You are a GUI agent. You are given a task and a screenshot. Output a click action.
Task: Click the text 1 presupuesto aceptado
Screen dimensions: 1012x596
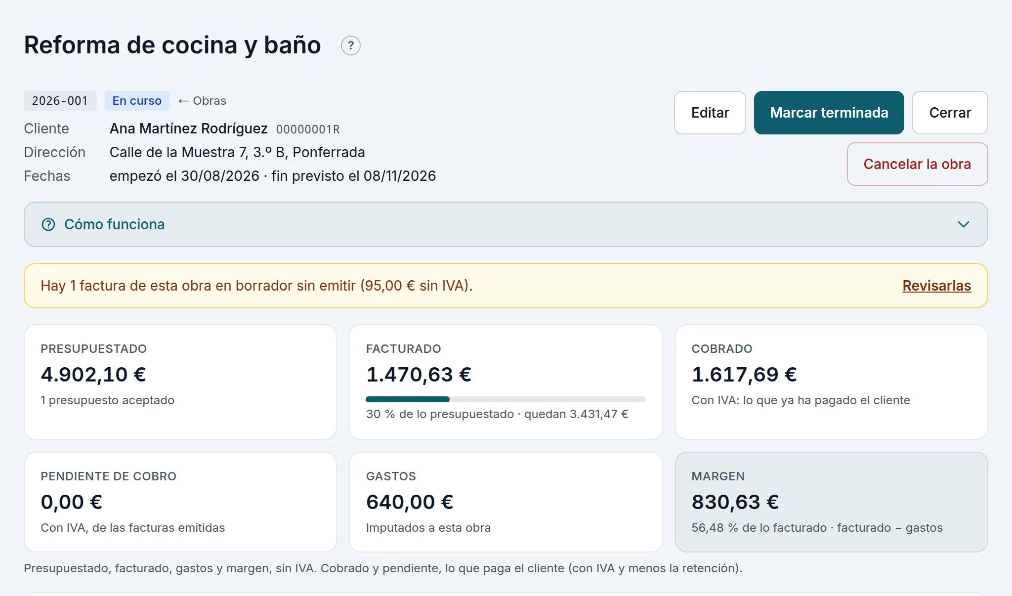click(x=107, y=400)
